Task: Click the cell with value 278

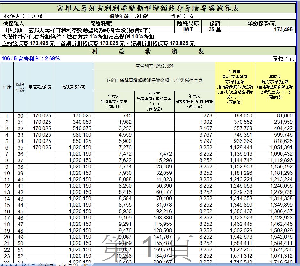Action: (x=195, y=115)
